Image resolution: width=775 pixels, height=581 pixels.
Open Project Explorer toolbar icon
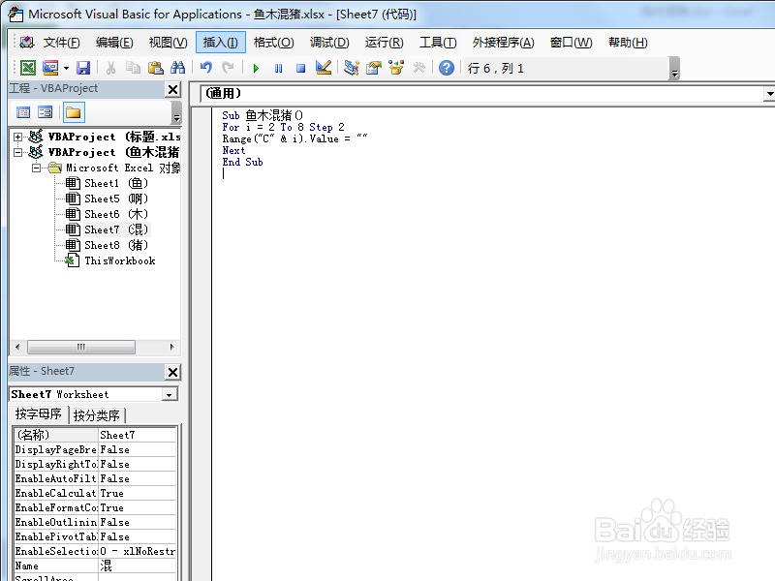(x=352, y=68)
